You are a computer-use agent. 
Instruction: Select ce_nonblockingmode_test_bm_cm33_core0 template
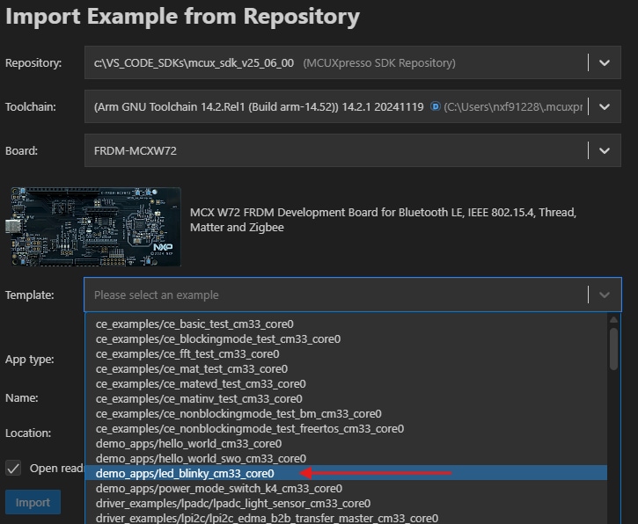[346, 414]
